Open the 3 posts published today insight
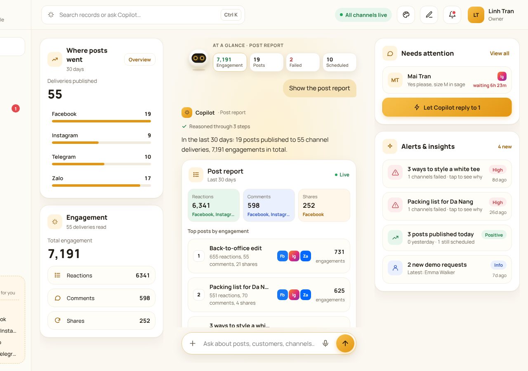This screenshot has width=528, height=371. pos(447,238)
